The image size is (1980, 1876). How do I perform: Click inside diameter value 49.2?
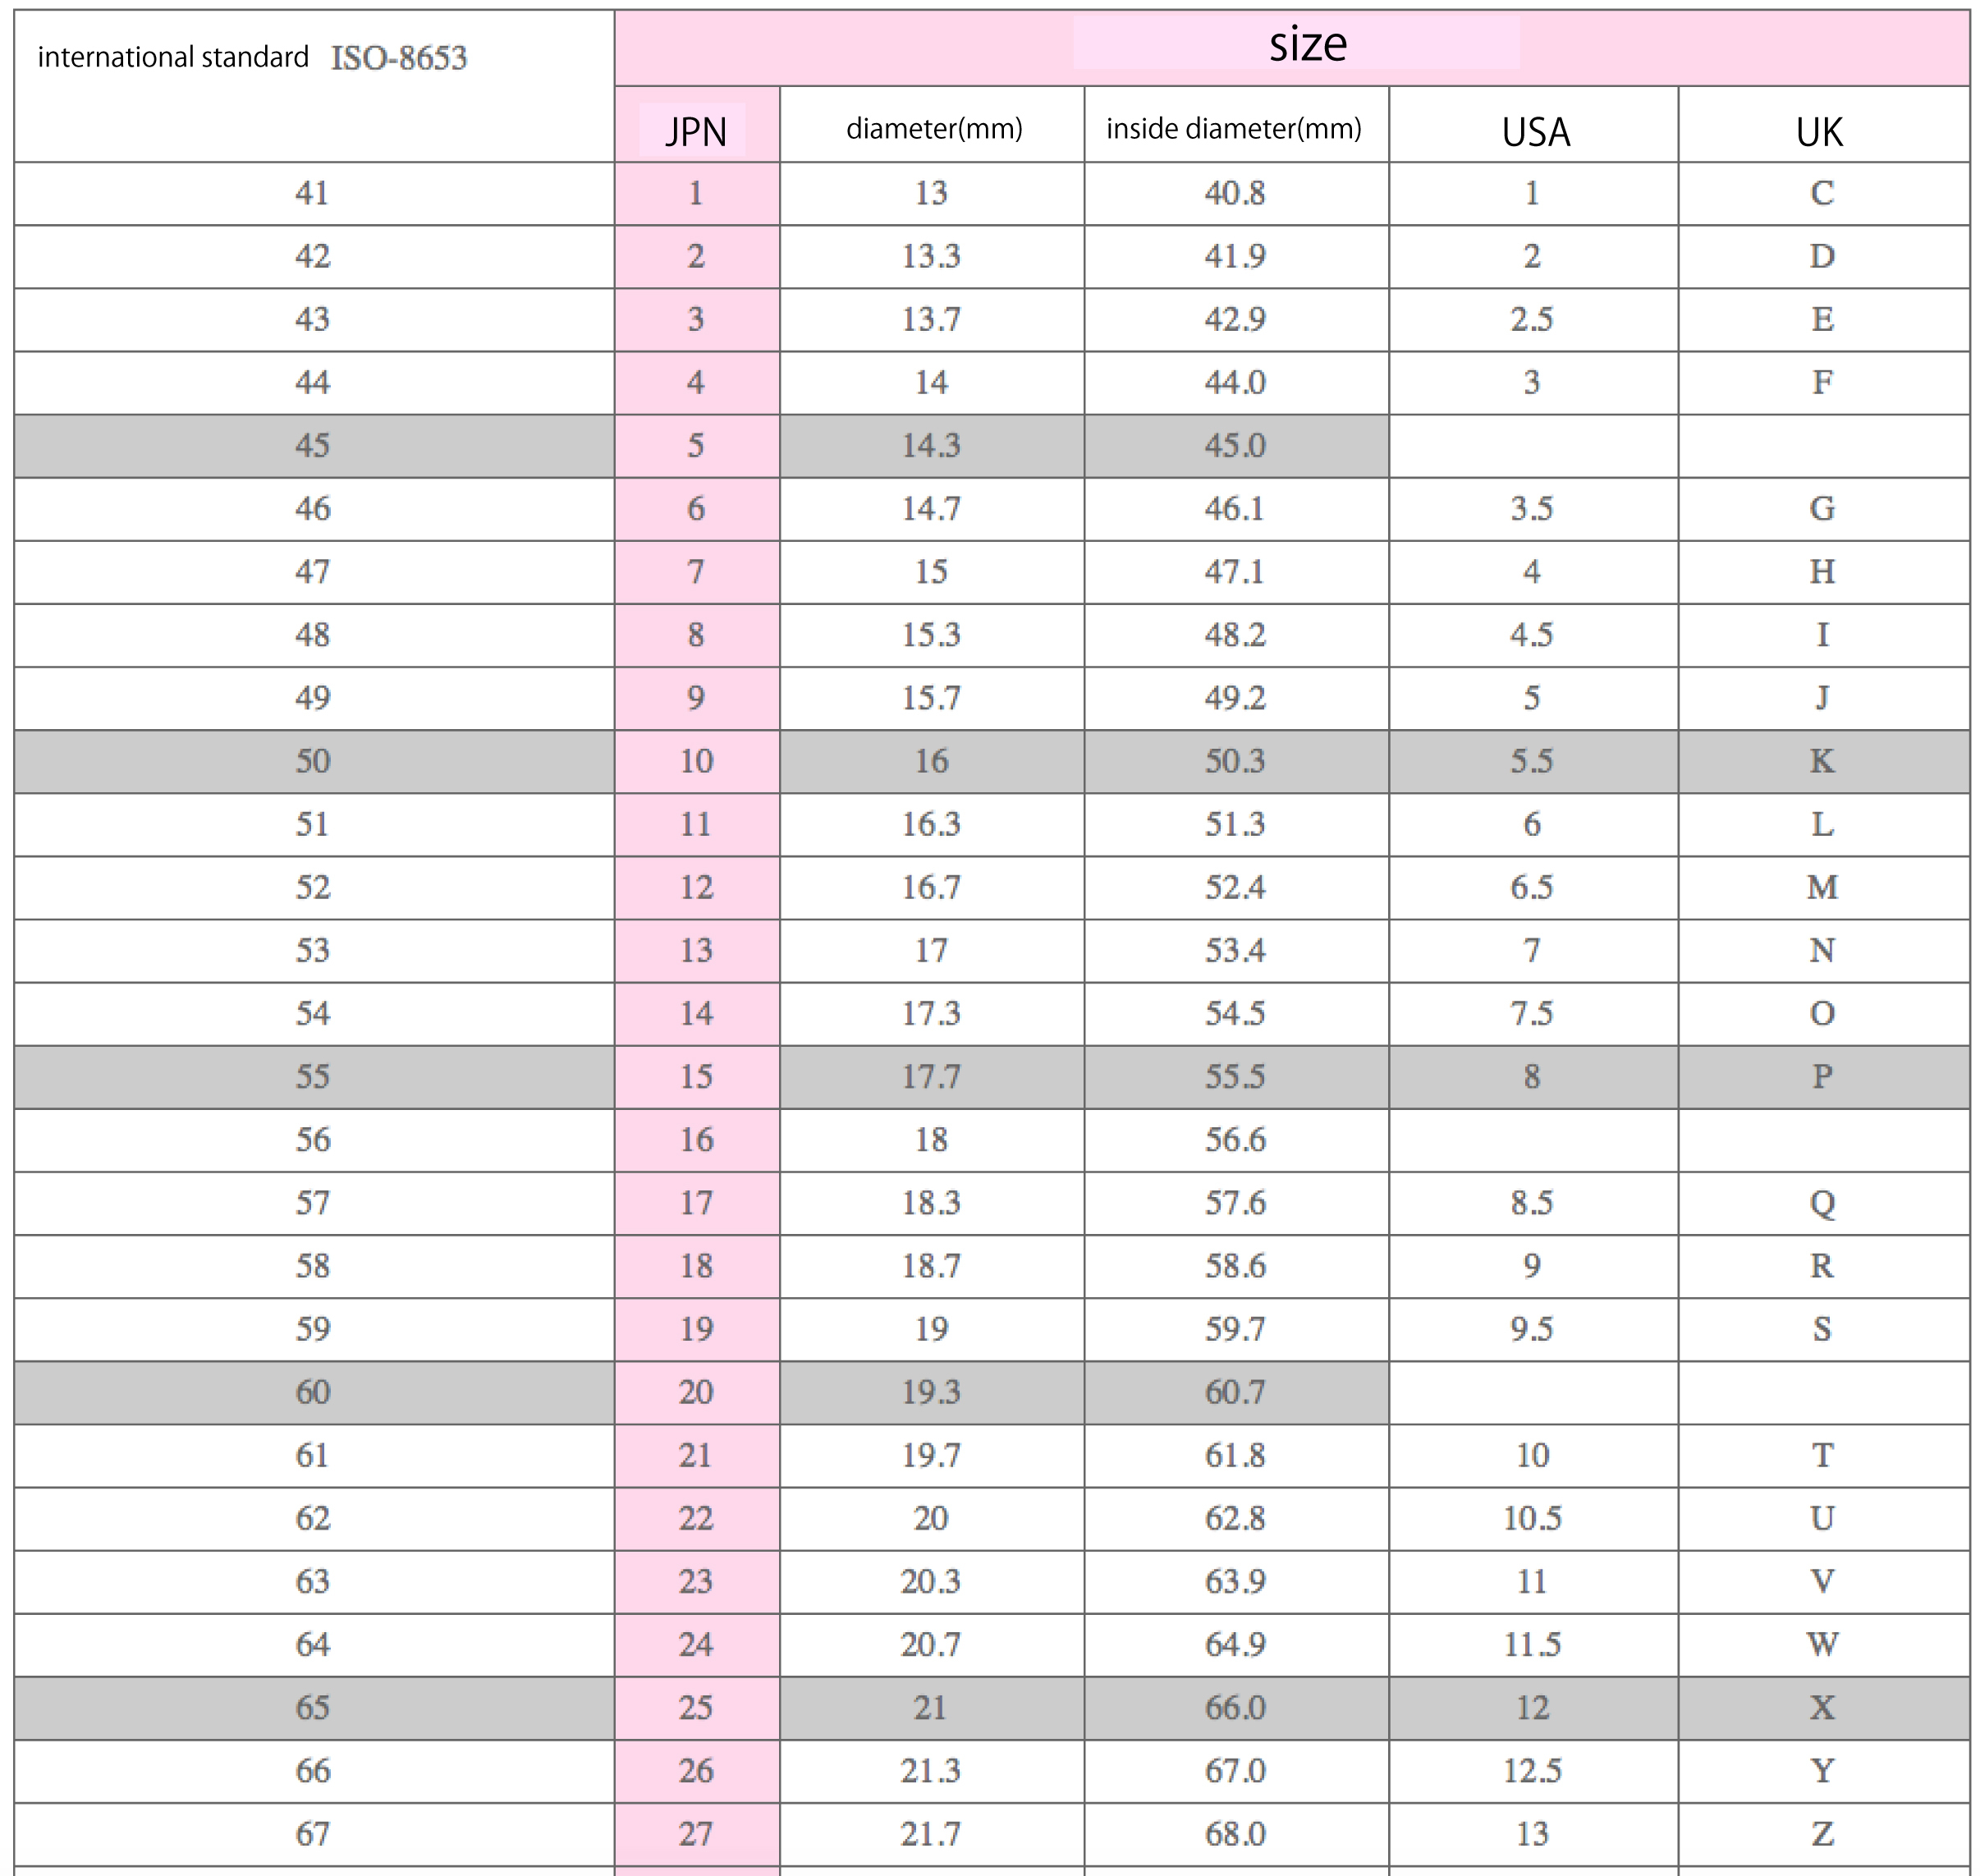1235,698
